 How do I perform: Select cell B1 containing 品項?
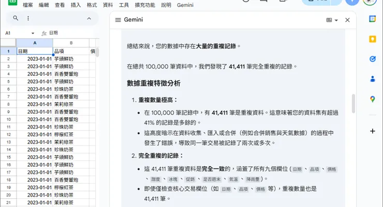coord(71,51)
